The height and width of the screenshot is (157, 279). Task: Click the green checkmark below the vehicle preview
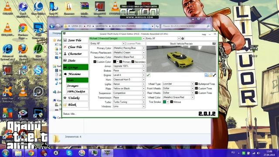148,75
